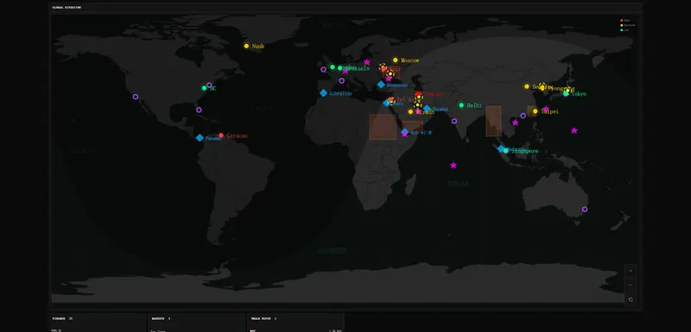Click the blue Panama chokepoint diamond
Screen dimensions: 691x332
tap(200, 138)
